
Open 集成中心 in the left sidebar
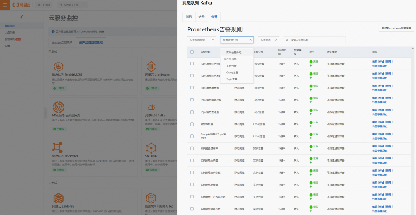[x=10, y=26]
